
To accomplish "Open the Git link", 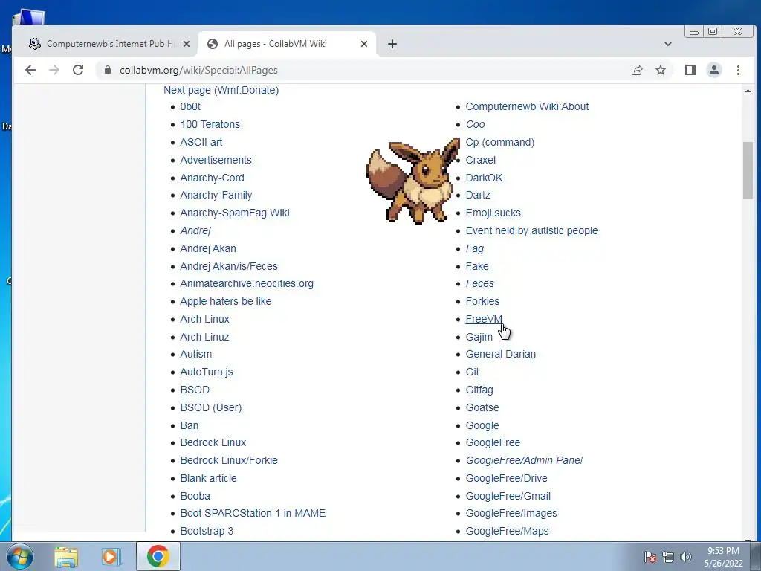I will pos(472,372).
